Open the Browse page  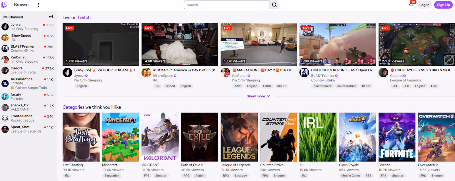coord(21,5)
